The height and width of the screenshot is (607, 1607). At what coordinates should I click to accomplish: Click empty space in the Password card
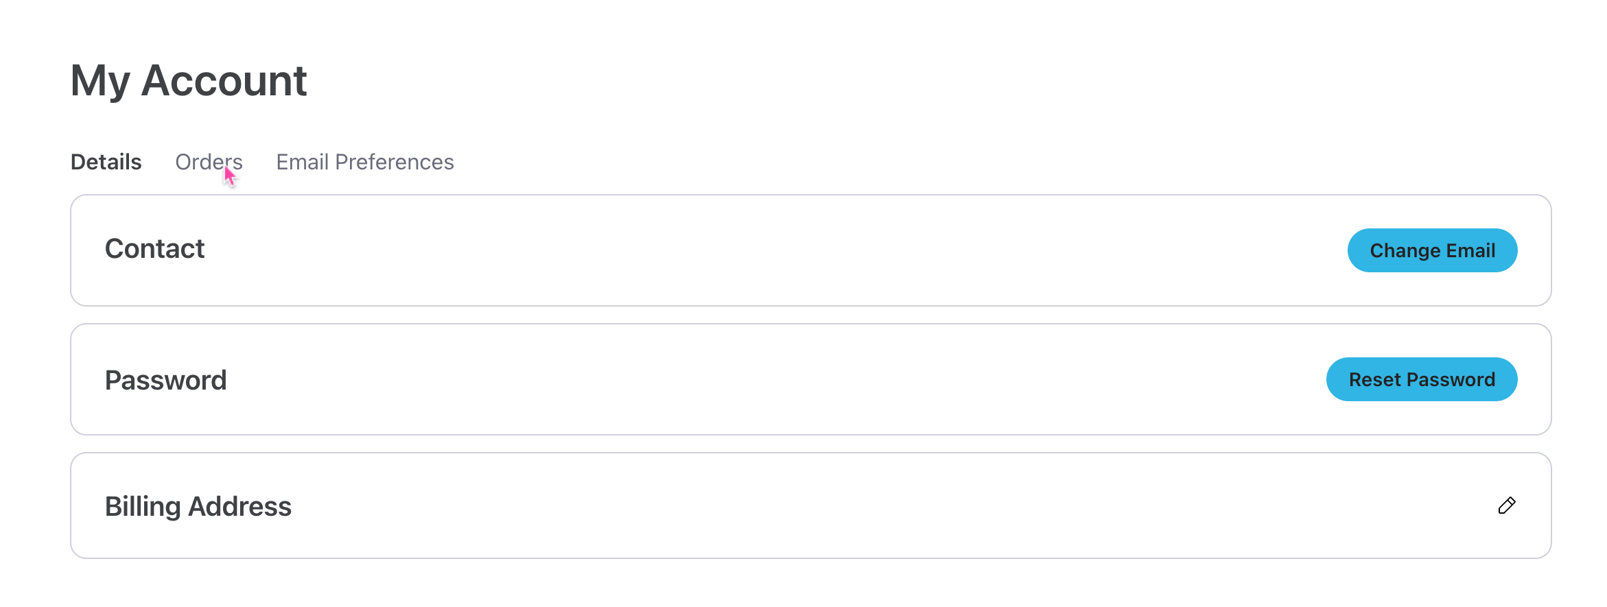click(755, 379)
